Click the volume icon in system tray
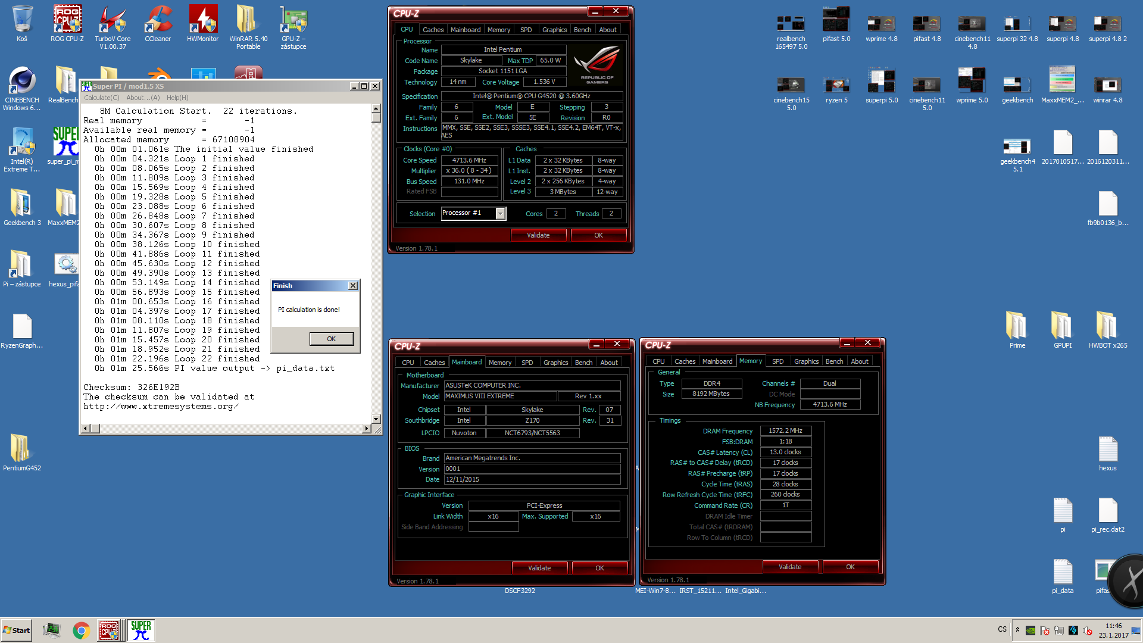 click(1088, 630)
